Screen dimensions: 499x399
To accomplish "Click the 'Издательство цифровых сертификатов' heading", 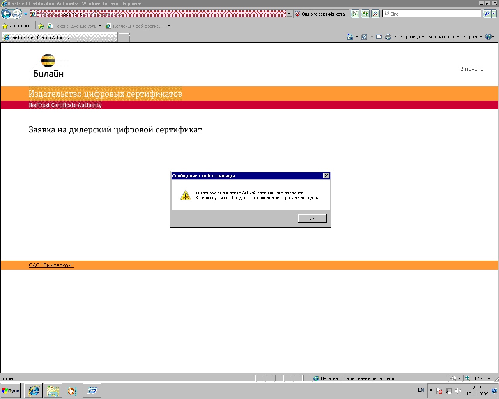I will 105,94.
